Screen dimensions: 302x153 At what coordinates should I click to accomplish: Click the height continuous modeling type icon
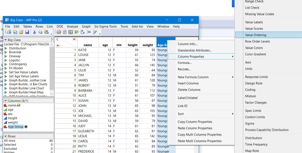click(5, 118)
